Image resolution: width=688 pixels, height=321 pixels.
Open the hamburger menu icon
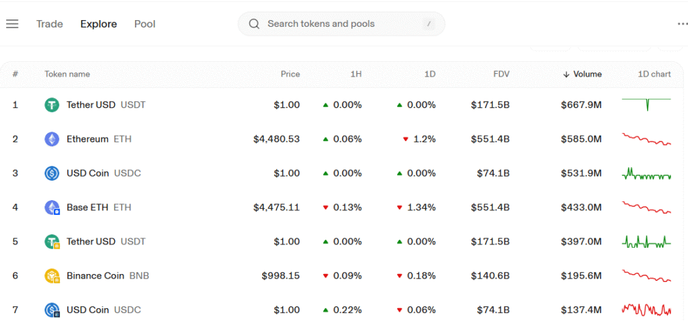(x=12, y=24)
